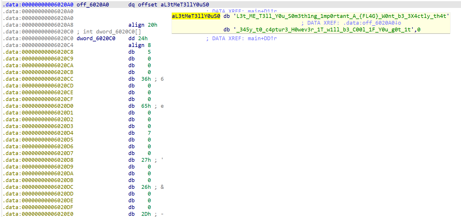
Task: Click address .data:00000000006020A8
Action: [x=38, y=25]
